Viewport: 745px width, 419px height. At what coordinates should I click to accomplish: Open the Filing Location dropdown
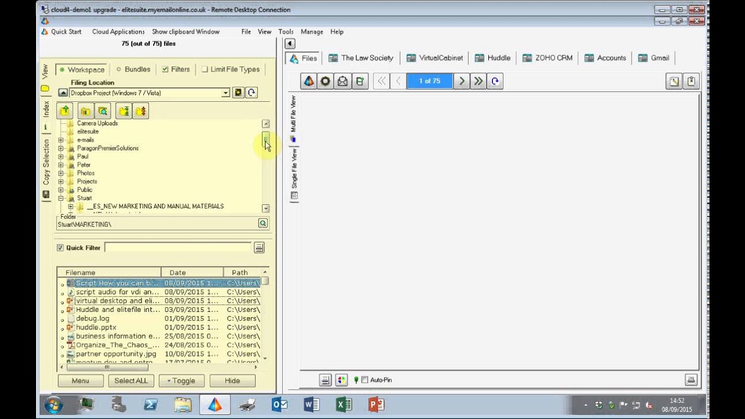[226, 93]
